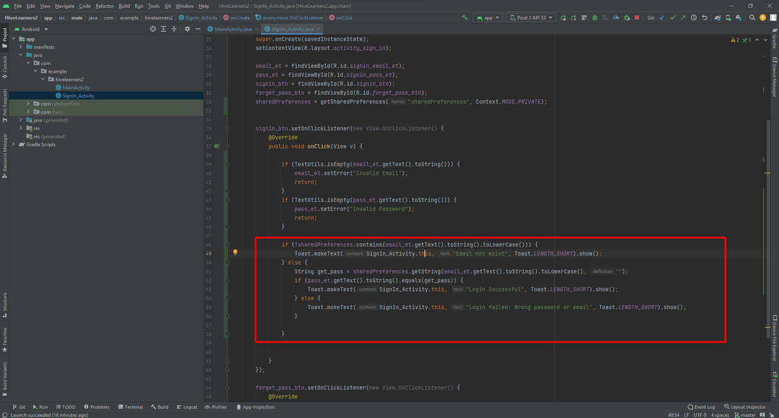Toggle the Emulator tool window
Viewport: 779px width, 418px height.
pos(774,385)
